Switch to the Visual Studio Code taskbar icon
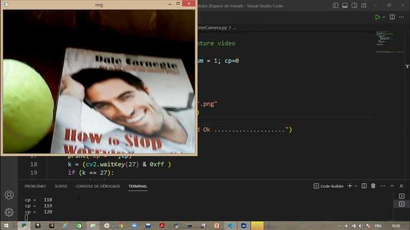410x230 pixels. coord(230,226)
